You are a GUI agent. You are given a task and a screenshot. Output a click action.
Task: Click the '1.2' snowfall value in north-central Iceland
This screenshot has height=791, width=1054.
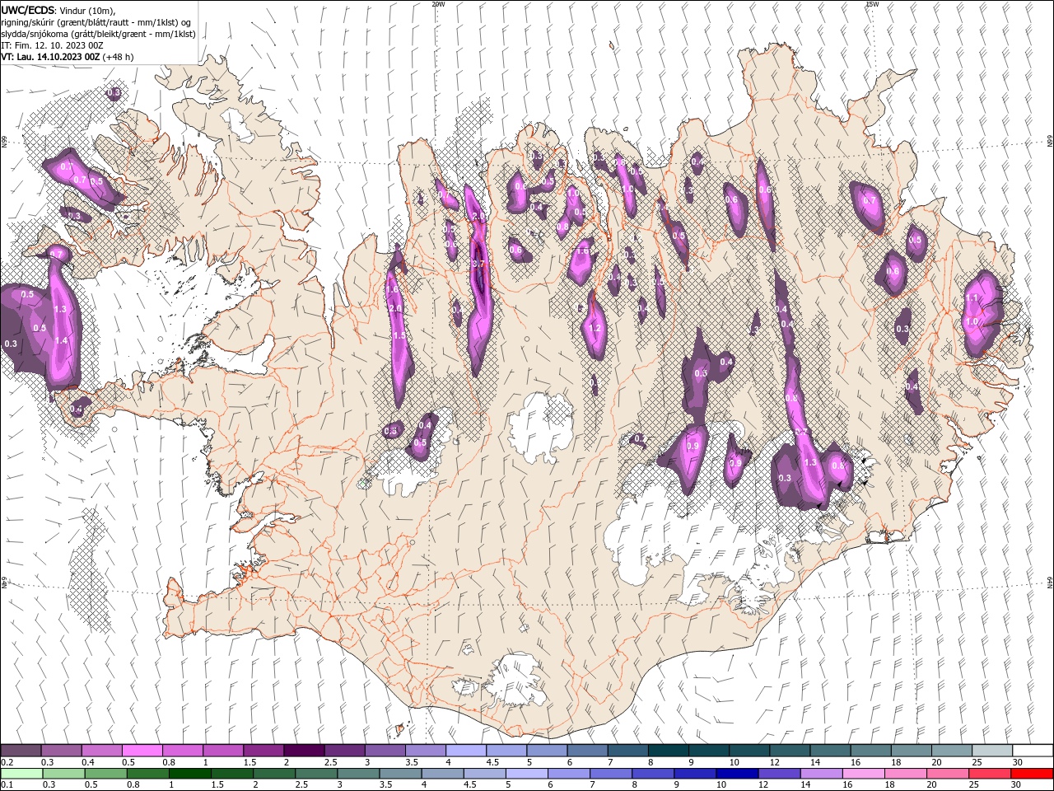(x=595, y=328)
